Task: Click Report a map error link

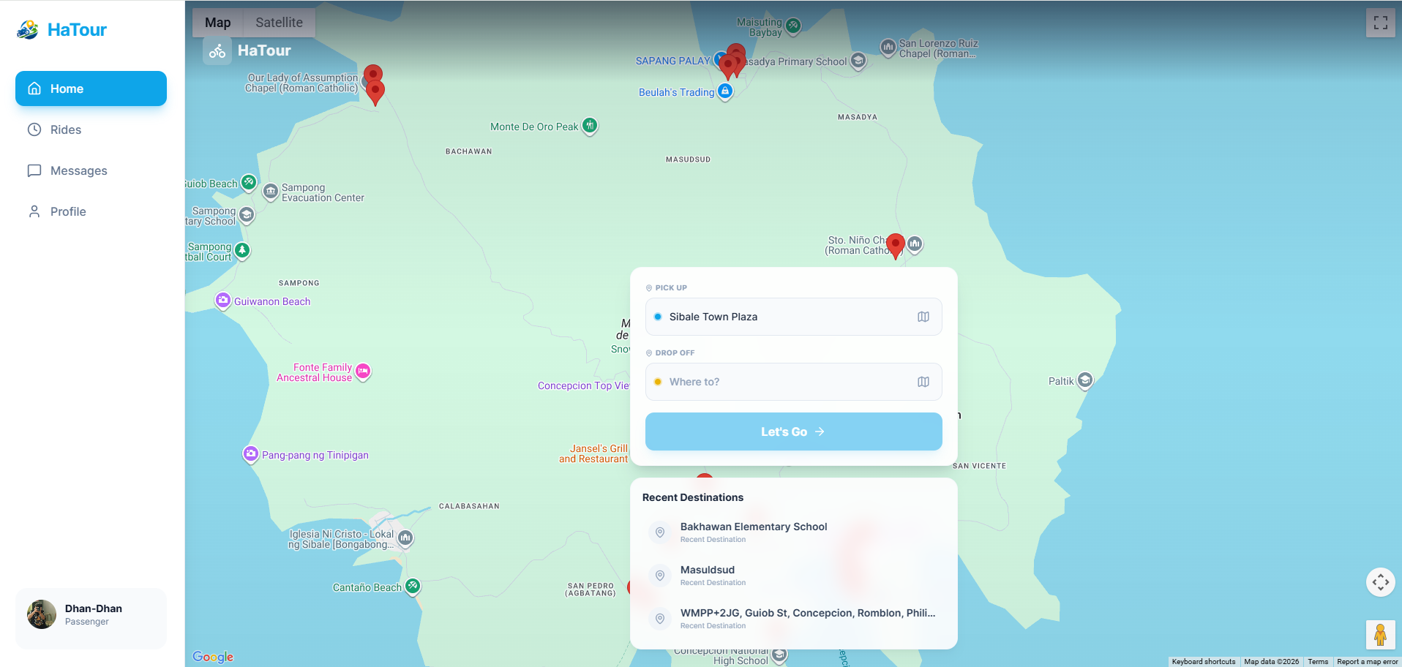Action: point(1367,662)
